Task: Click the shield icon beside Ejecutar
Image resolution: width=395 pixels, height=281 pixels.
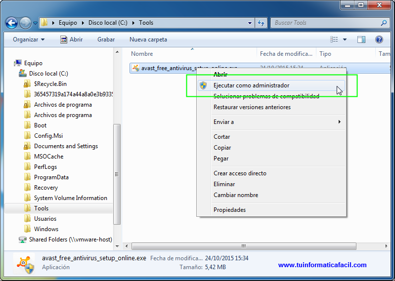Action: pos(203,85)
